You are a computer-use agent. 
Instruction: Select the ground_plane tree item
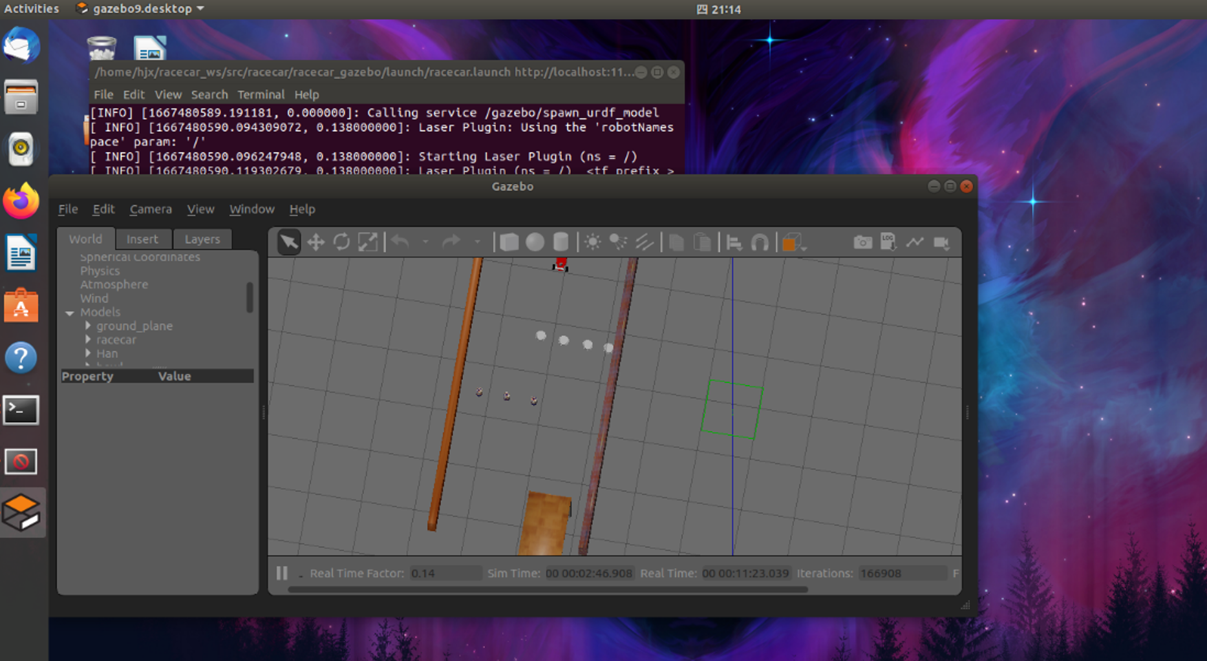click(134, 326)
